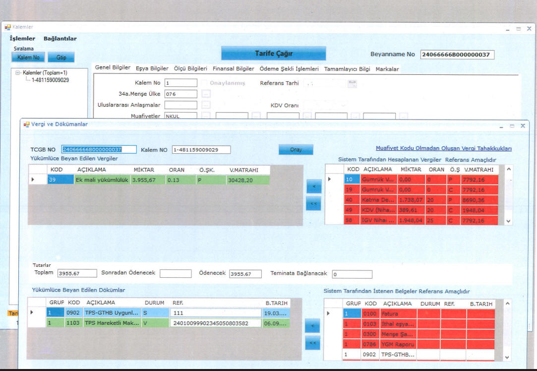Collapse the Kalemler (Toplam=1) tree node
The height and width of the screenshot is (371, 537).
tap(18, 73)
